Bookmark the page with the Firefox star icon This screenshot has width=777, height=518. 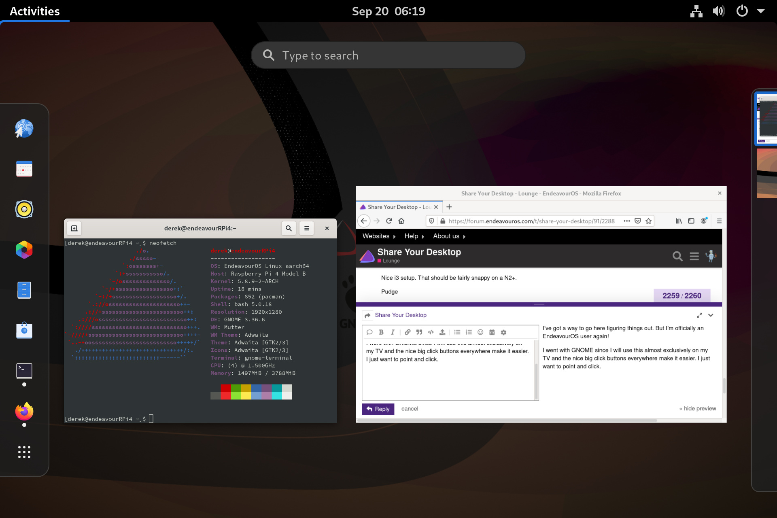tap(648, 221)
